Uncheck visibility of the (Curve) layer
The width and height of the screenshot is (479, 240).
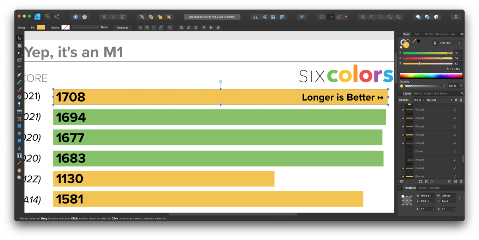454,151
